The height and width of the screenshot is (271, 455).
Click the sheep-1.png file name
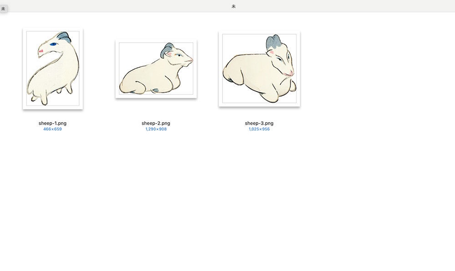click(x=52, y=123)
